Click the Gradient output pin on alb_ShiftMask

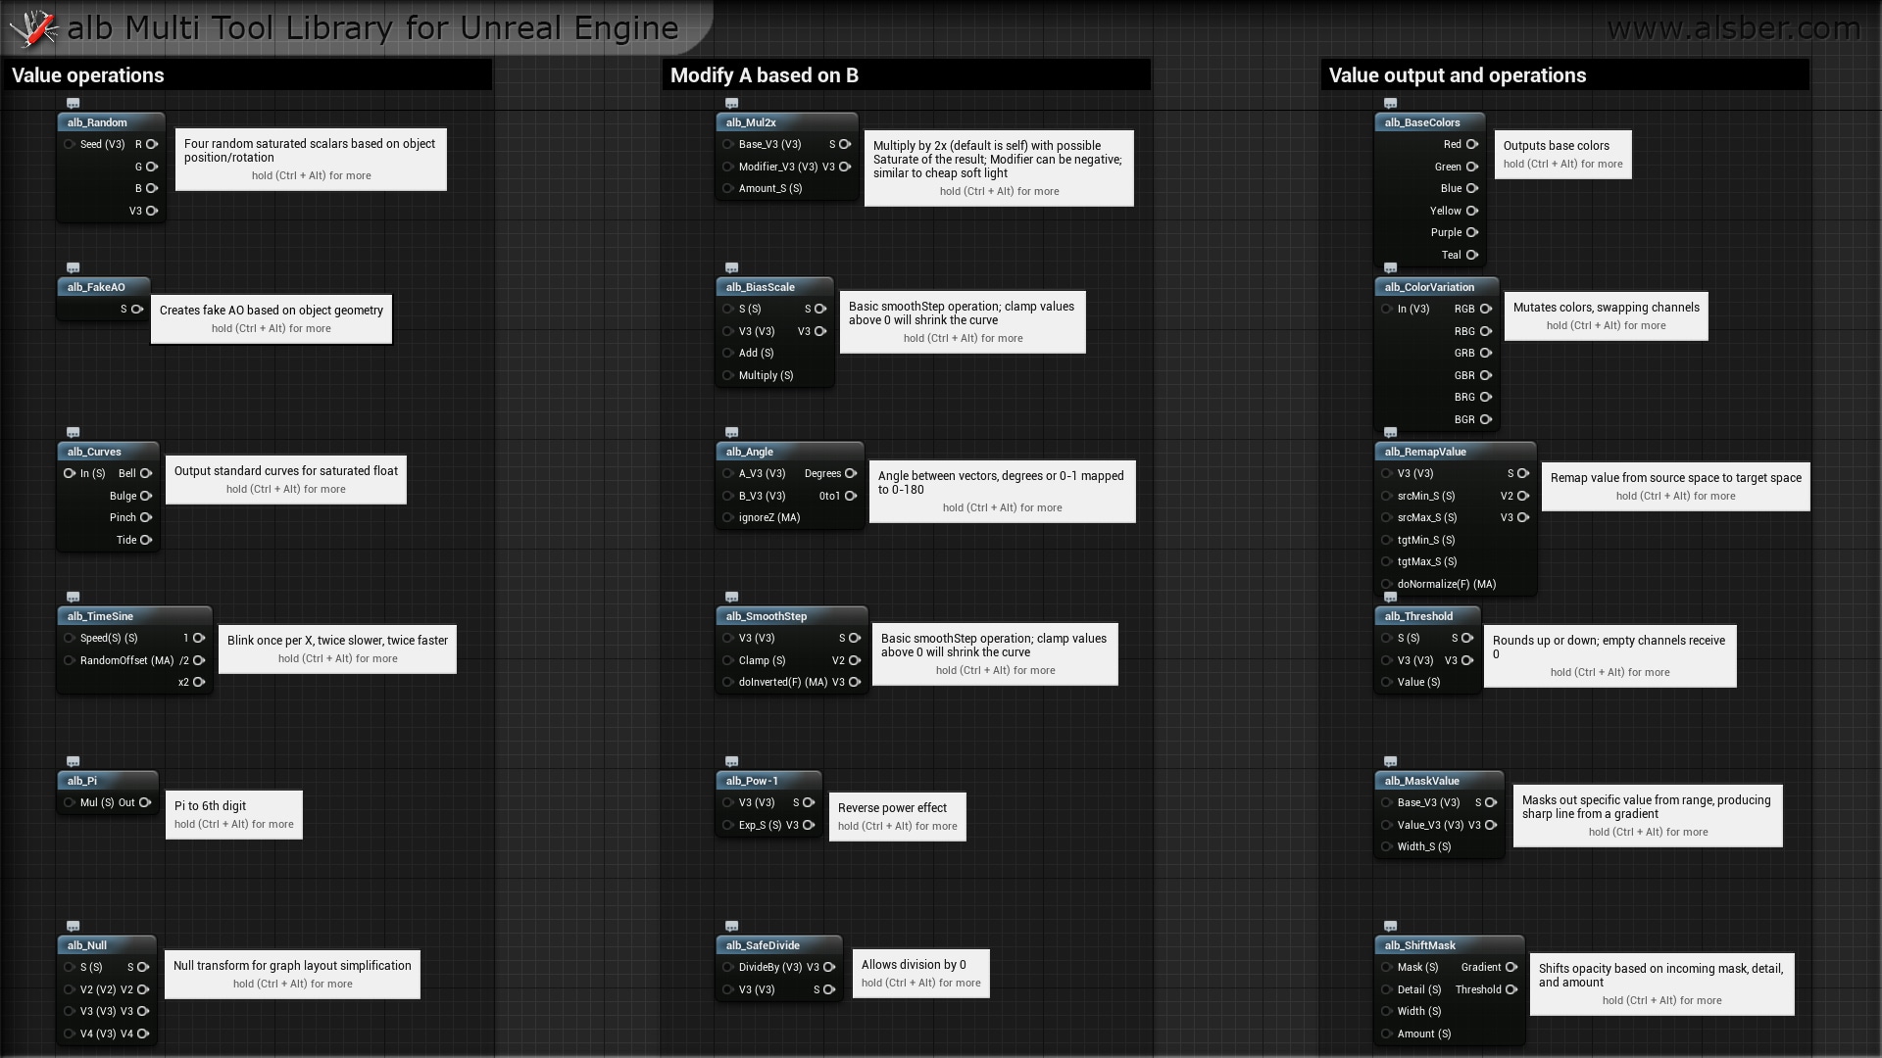pyautogui.click(x=1512, y=967)
